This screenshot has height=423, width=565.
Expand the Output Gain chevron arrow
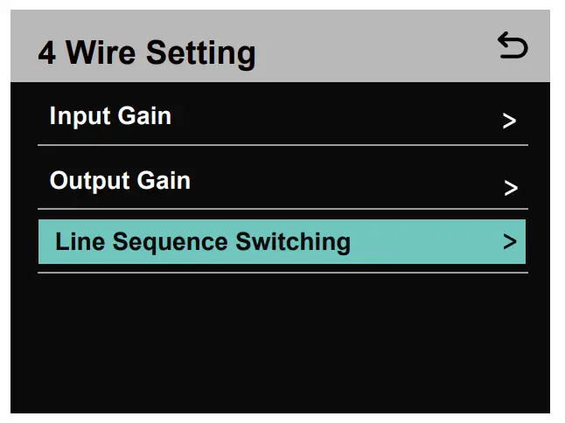click(x=511, y=188)
